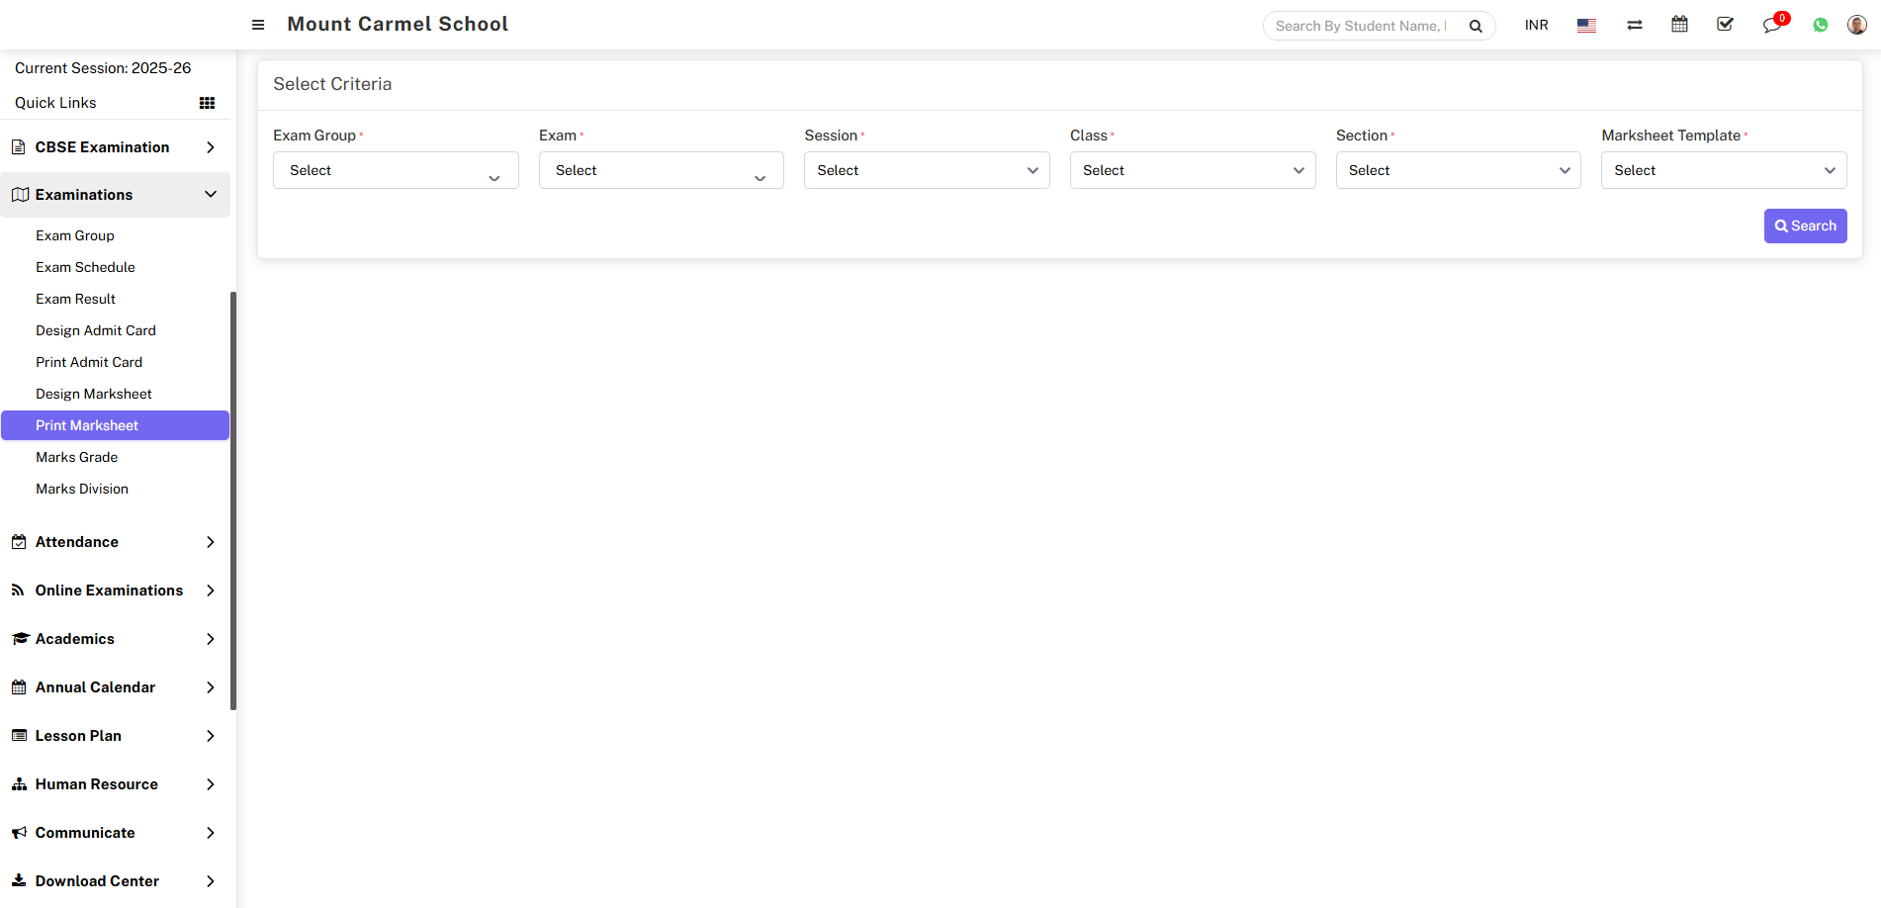Open the user profile avatar
Image resolution: width=1881 pixels, height=908 pixels.
pyautogui.click(x=1856, y=25)
